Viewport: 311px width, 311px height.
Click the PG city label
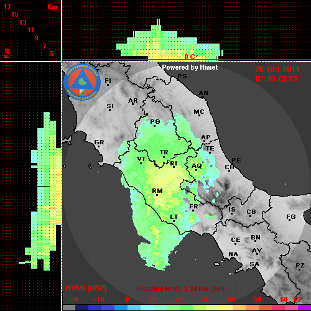click(155, 122)
